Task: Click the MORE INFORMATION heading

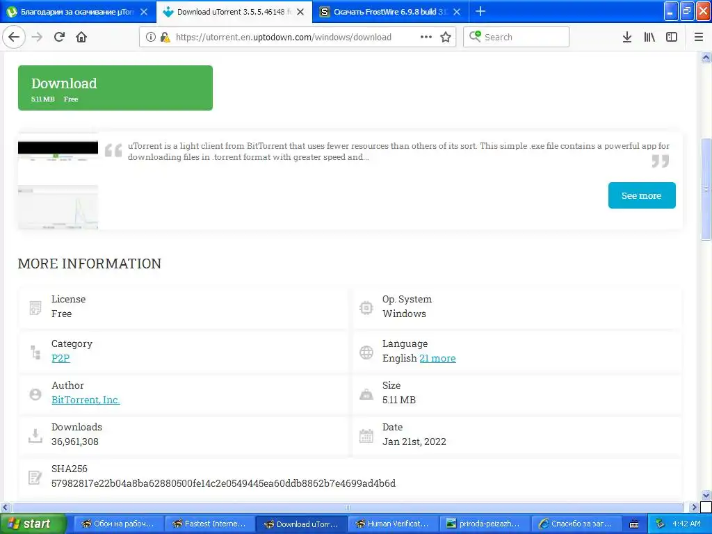Action: tap(90, 264)
